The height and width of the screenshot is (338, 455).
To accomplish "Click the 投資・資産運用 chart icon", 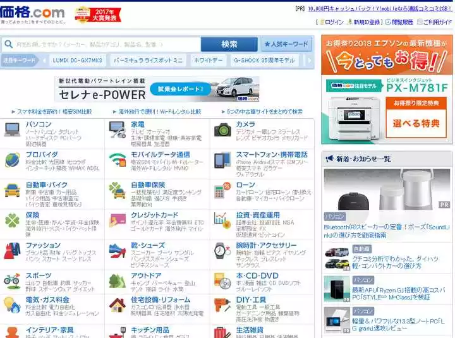I will coord(222,221).
